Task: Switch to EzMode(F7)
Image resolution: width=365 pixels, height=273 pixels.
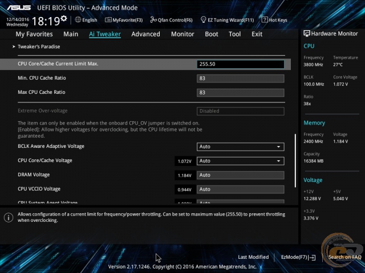Action: coord(298,257)
